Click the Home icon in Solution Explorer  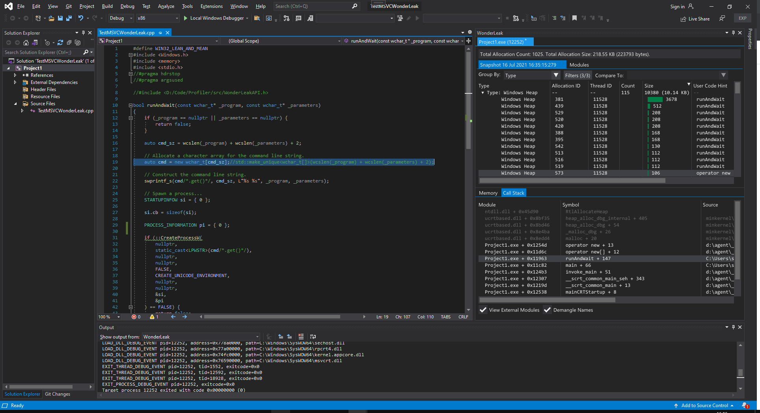point(26,43)
